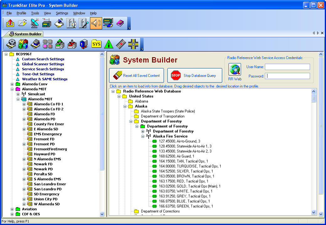Select the Alabama folder

click(141, 101)
